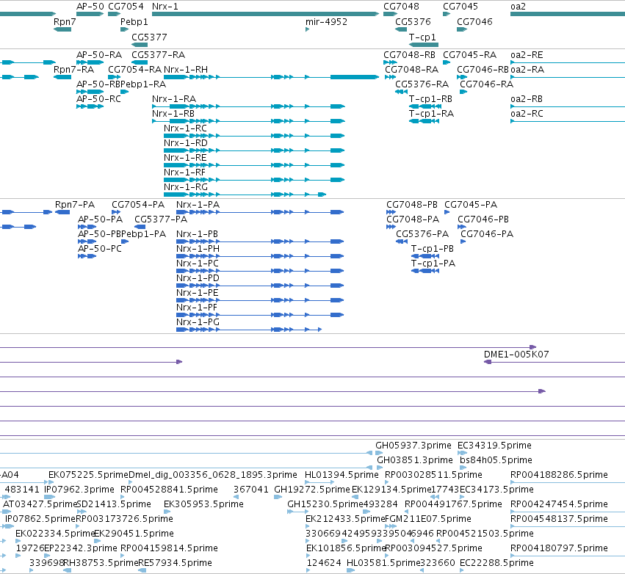Click the T-cp1 gene arrow bar
The width and height of the screenshot is (625, 574).
pyautogui.click(x=424, y=45)
